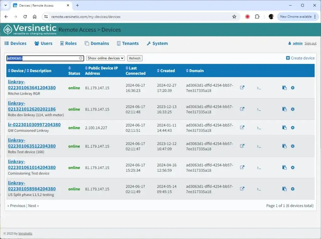Viewport: 321px width, 239px height.
Task: Click the device search input field
Action: point(42,58)
